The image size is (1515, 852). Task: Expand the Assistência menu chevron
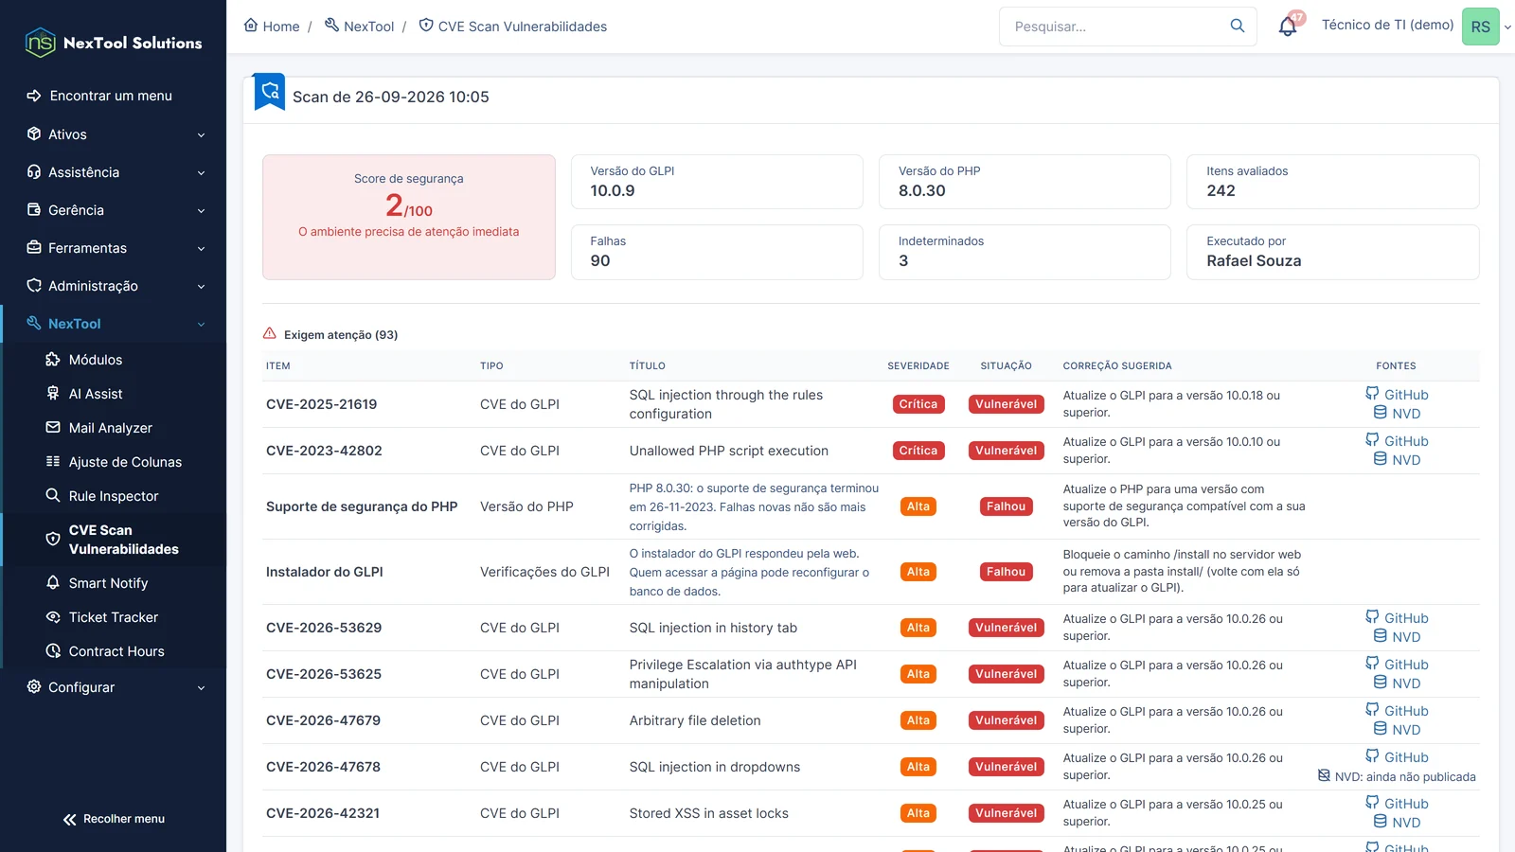tap(201, 173)
